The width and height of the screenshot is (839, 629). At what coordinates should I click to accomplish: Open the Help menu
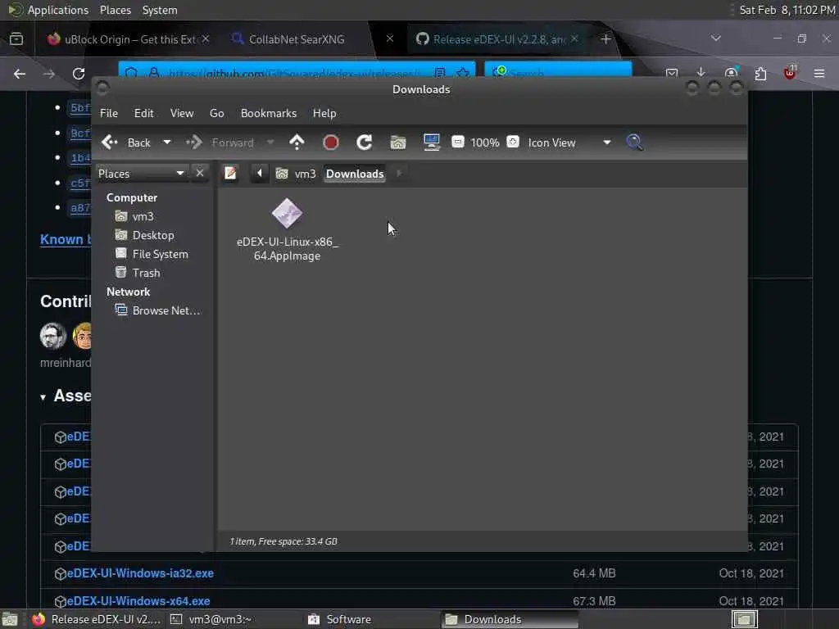coord(324,113)
